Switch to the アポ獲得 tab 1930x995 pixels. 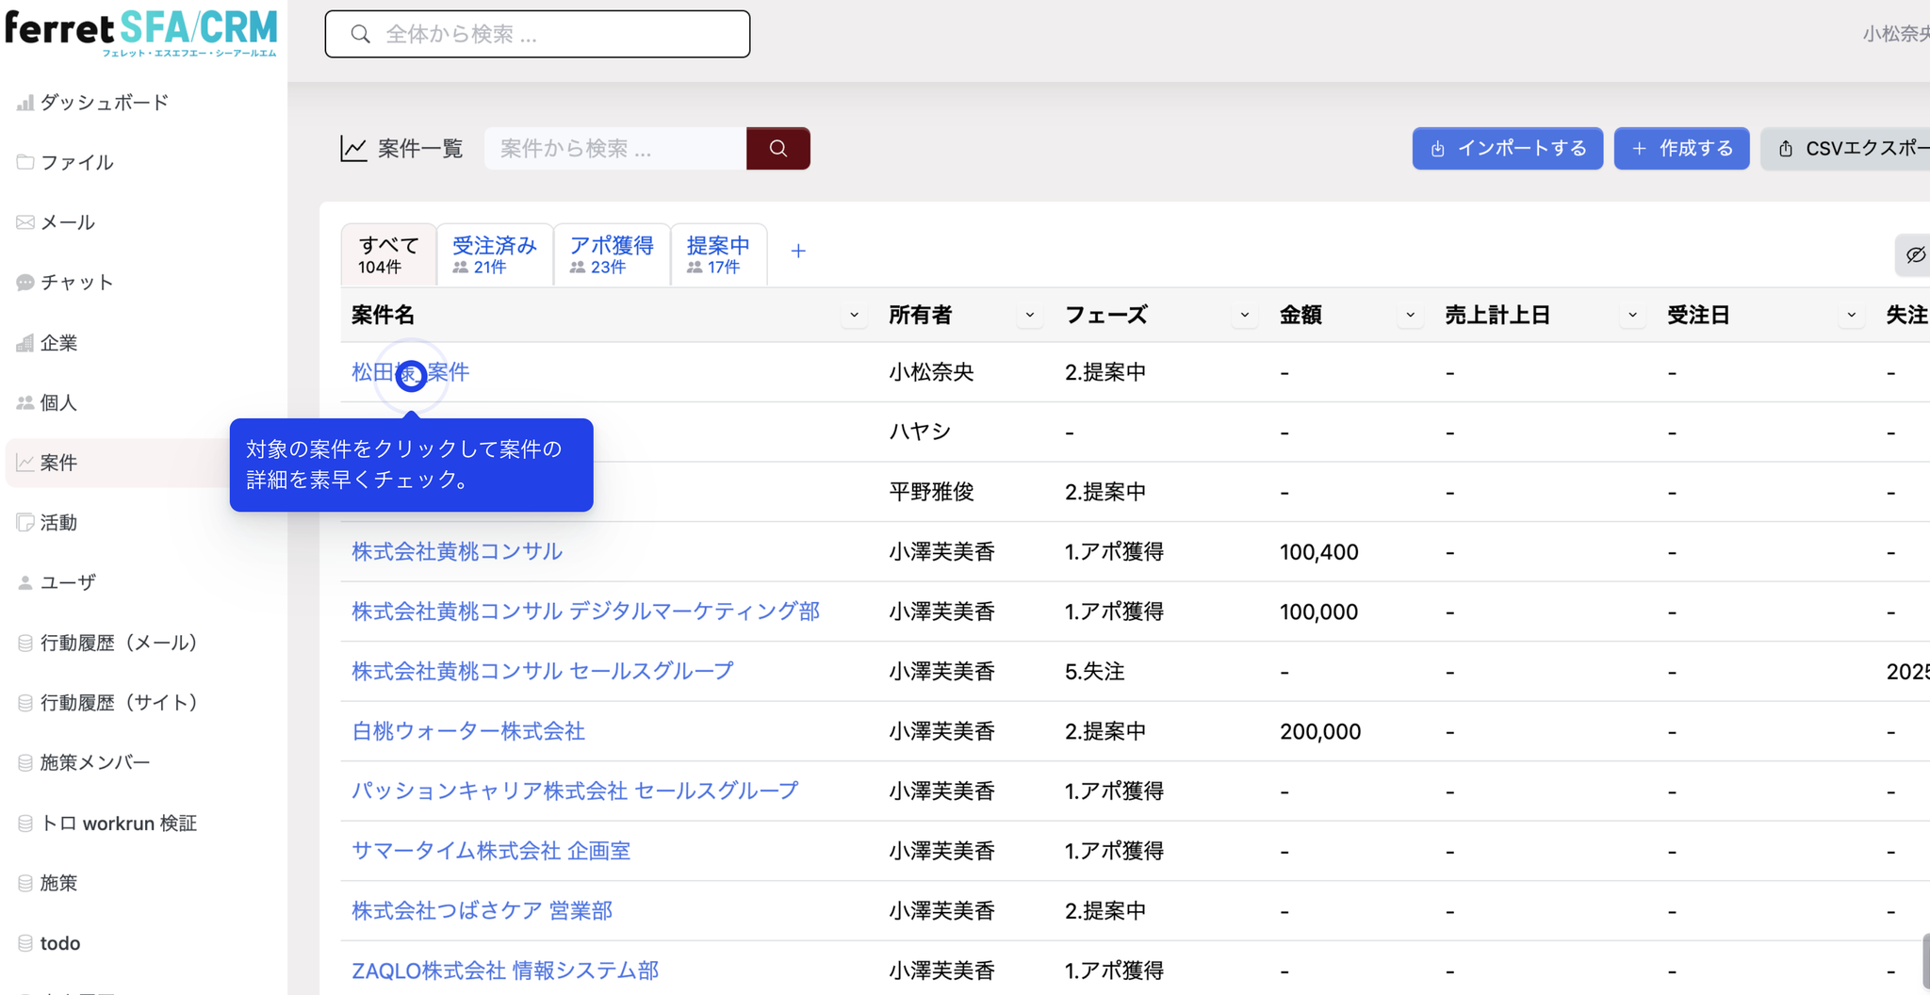[x=612, y=254]
